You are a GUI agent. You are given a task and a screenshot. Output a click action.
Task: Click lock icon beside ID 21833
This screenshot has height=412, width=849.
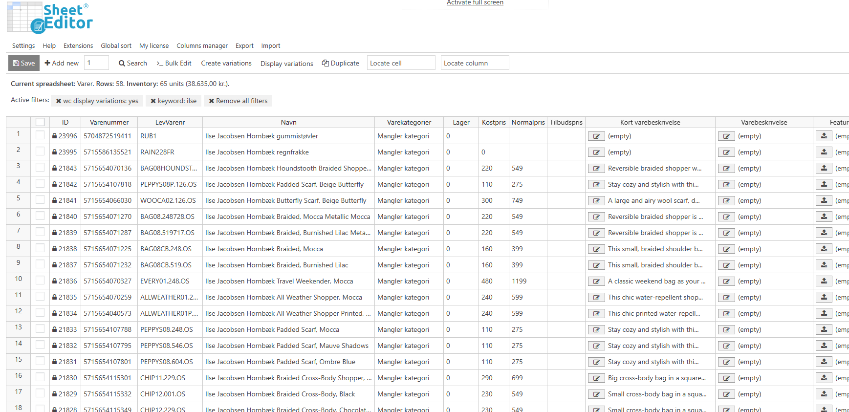click(55, 329)
